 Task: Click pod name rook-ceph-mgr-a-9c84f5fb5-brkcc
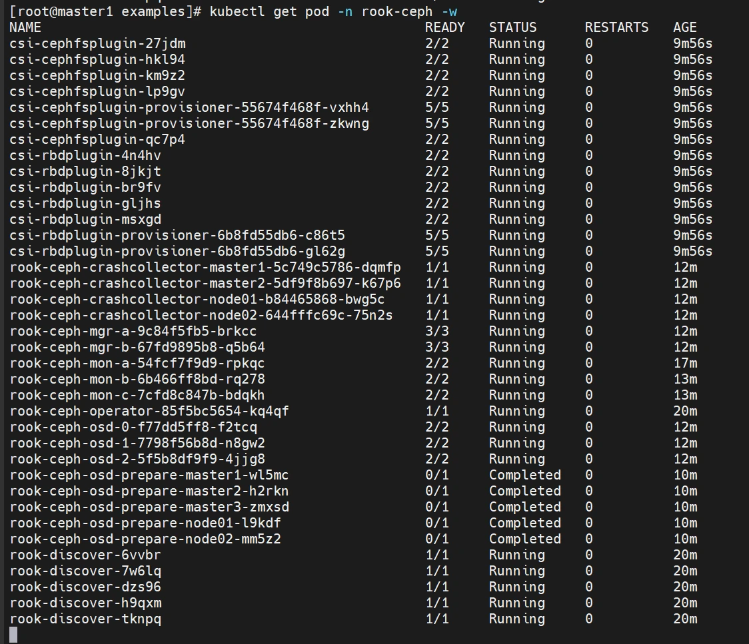pyautogui.click(x=133, y=332)
